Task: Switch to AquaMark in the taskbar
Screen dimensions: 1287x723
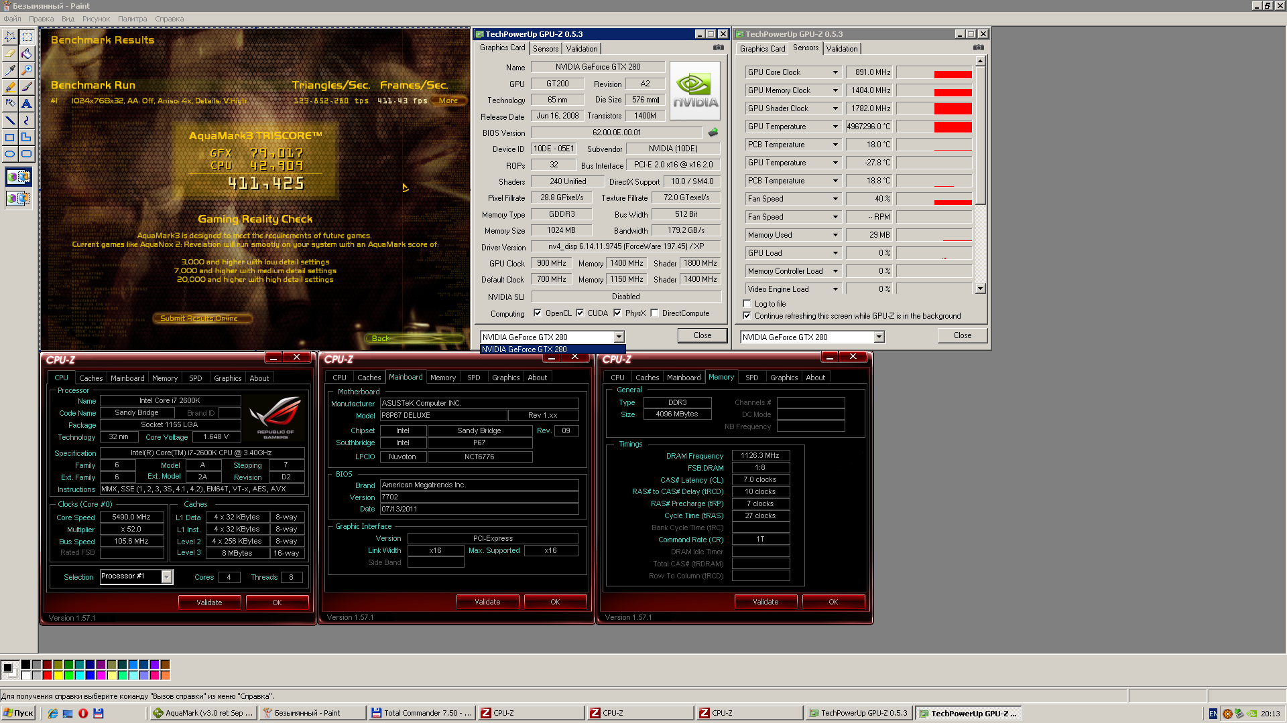Action: coord(203,713)
